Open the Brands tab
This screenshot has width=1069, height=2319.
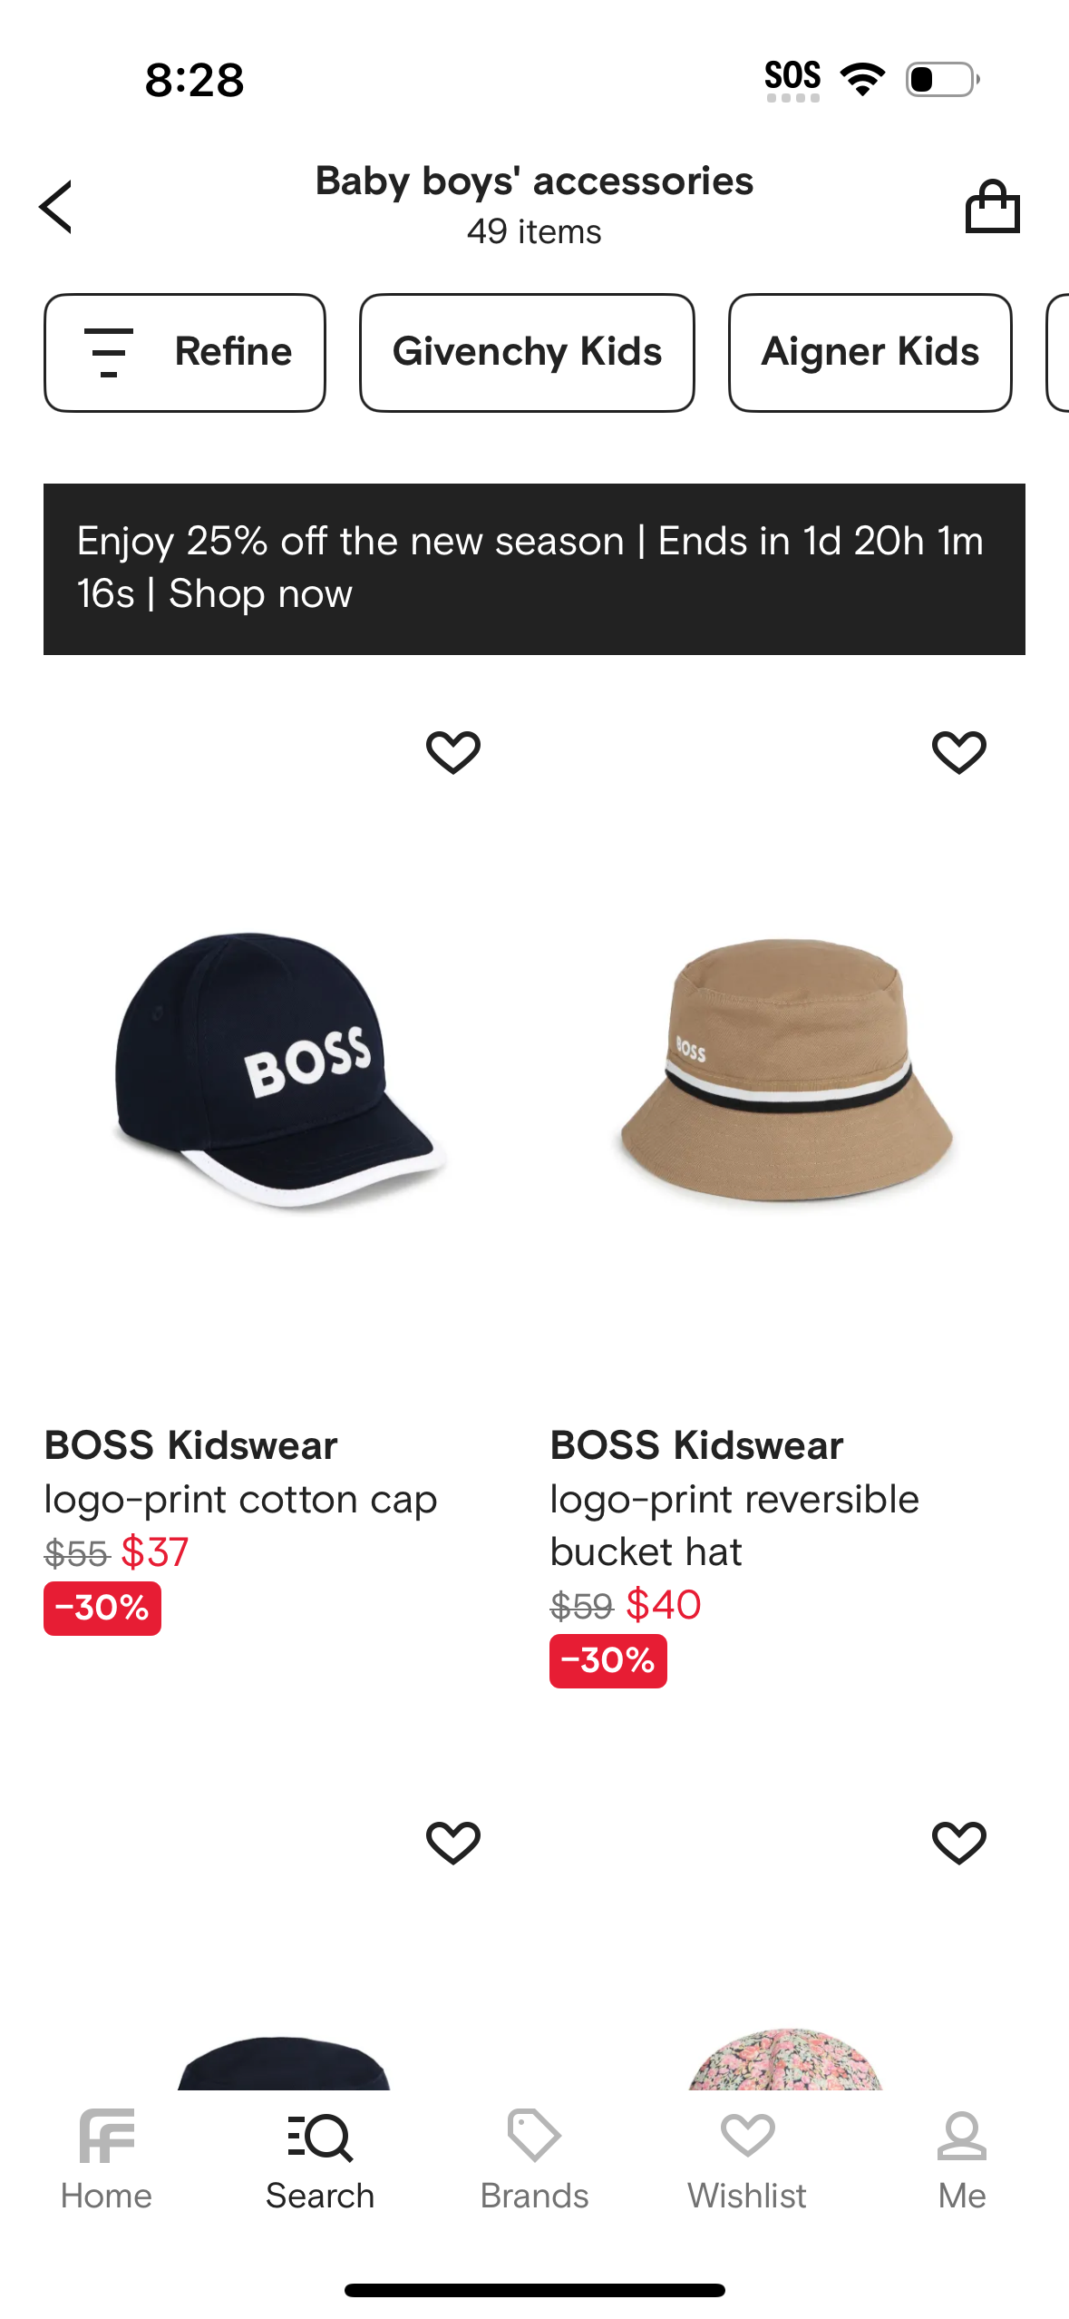534,2160
